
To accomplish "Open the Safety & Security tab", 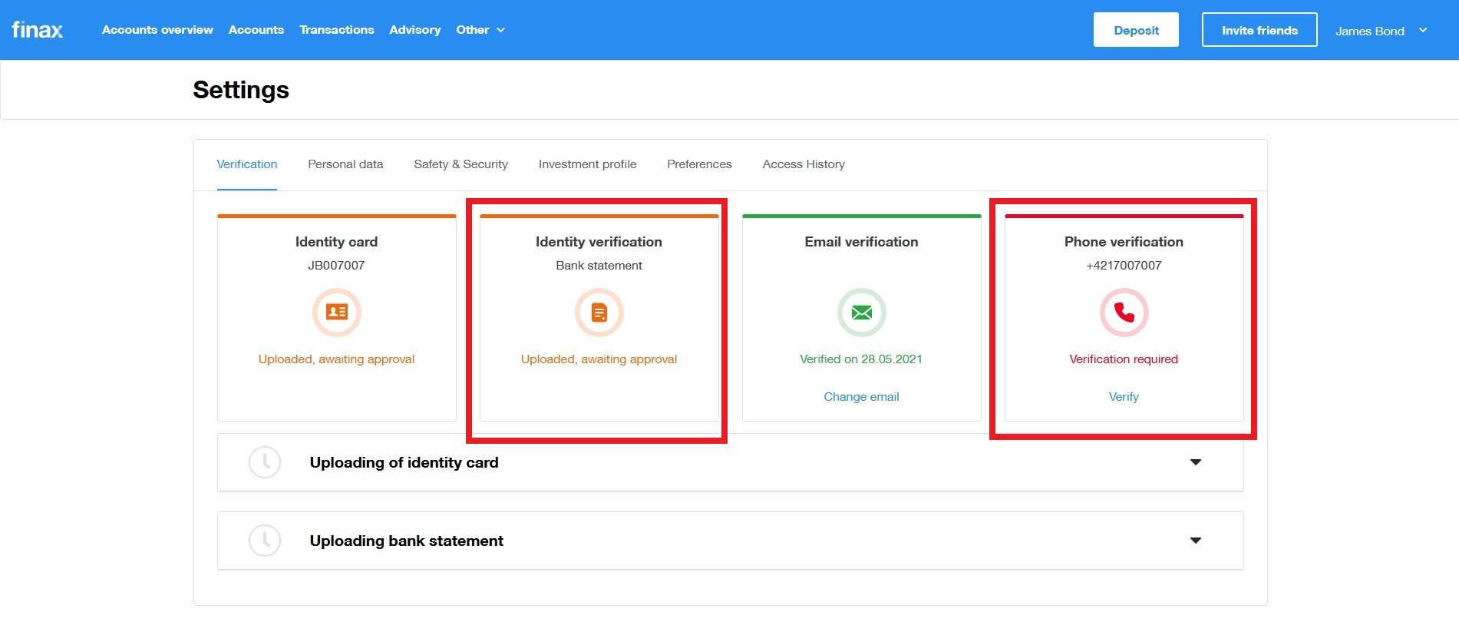I will pyautogui.click(x=460, y=164).
